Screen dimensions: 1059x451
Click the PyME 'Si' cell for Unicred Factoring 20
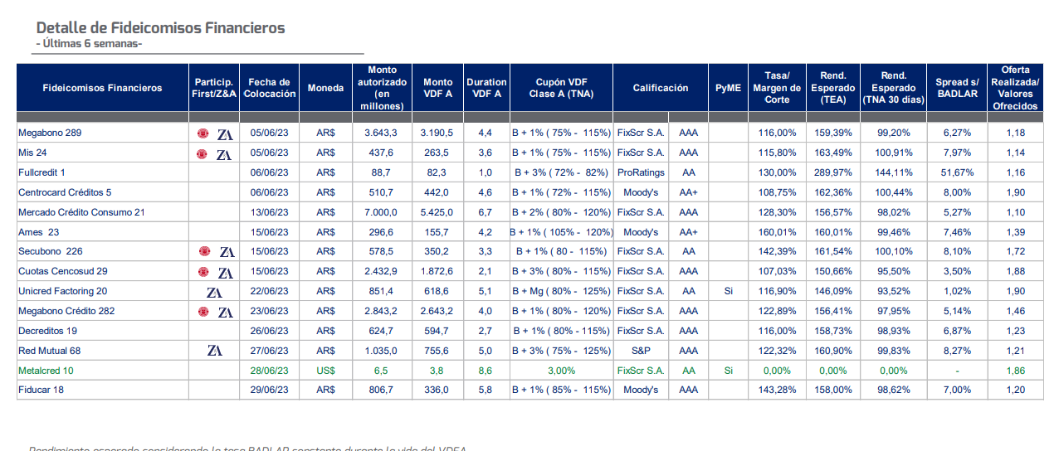point(728,292)
